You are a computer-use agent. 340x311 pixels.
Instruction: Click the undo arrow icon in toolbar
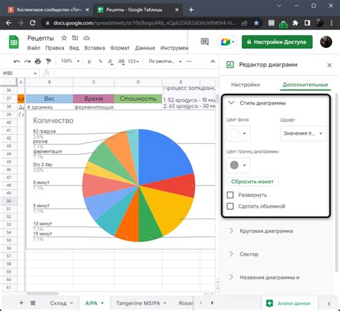[x=16, y=62]
